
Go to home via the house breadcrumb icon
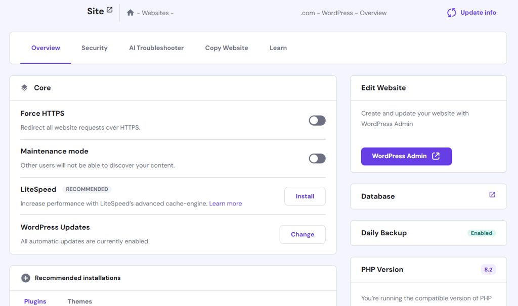[x=130, y=13]
